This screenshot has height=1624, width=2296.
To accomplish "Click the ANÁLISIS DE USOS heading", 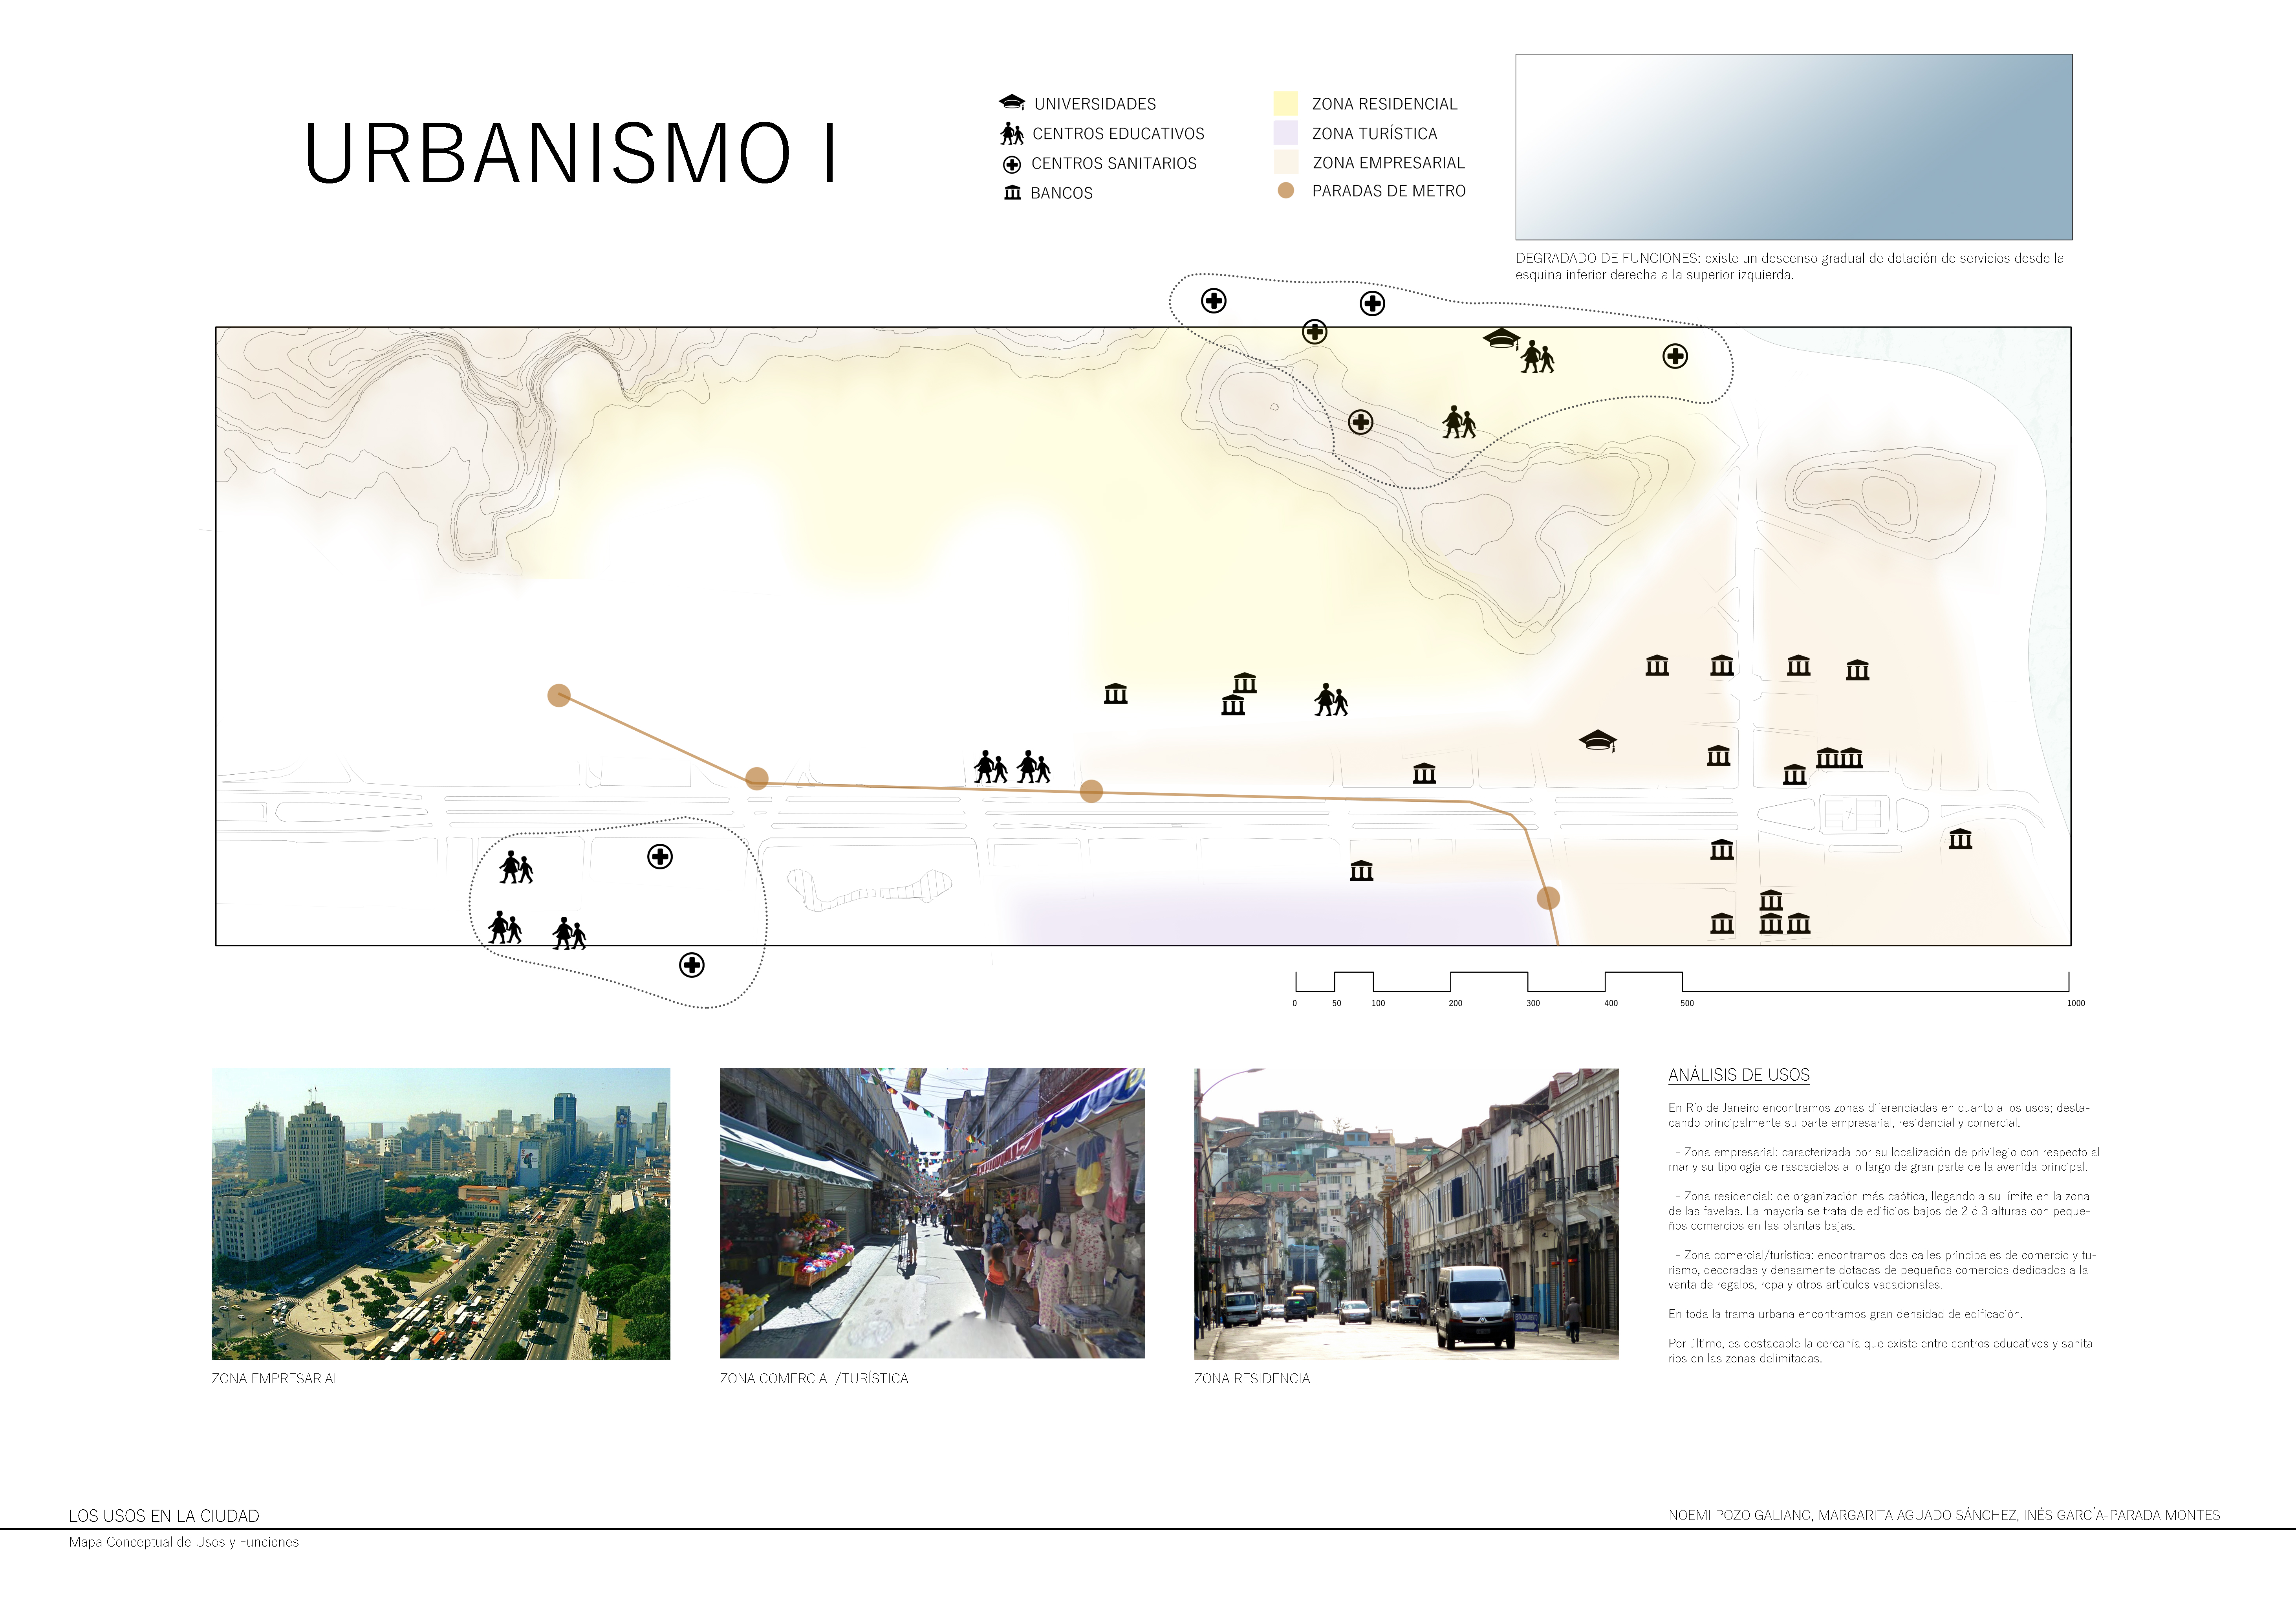I will click(1739, 1075).
